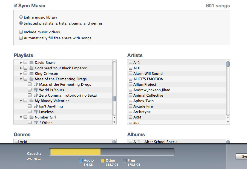Image resolution: width=247 pixels, height=169 pixels.
Task: Tick the Aphex Twin artist checkbox
Action: click(x=130, y=101)
